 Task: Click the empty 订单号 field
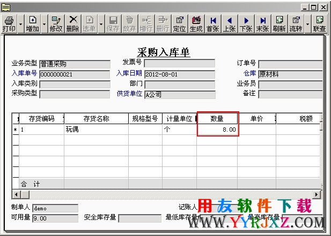(x=291, y=64)
